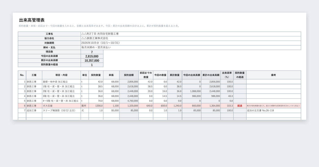Click the item 3階 柱・梁・壁・床 加工組立
The height and width of the screenshot is (167, 319).
(x=61, y=96)
